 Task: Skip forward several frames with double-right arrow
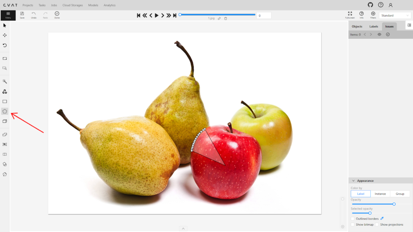pos(169,16)
